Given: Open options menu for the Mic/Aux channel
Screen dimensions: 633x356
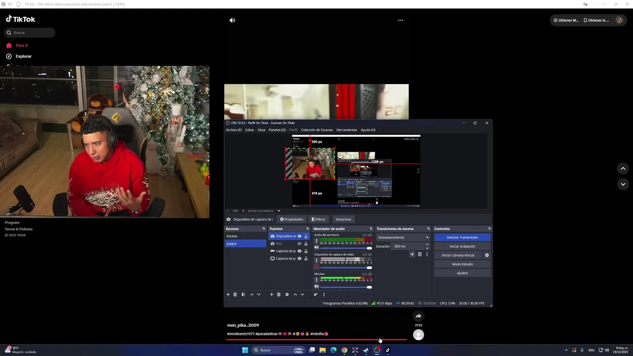Looking at the screenshot, I should (316, 280).
